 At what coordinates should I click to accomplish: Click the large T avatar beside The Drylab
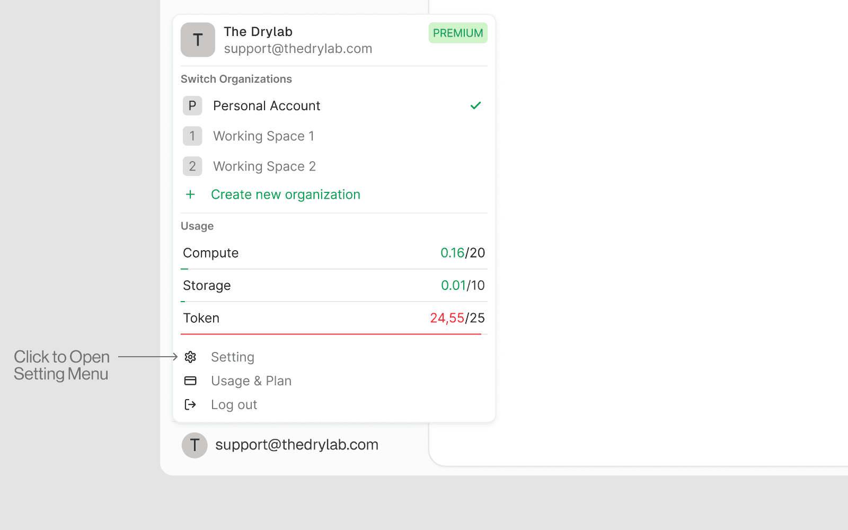click(x=198, y=40)
